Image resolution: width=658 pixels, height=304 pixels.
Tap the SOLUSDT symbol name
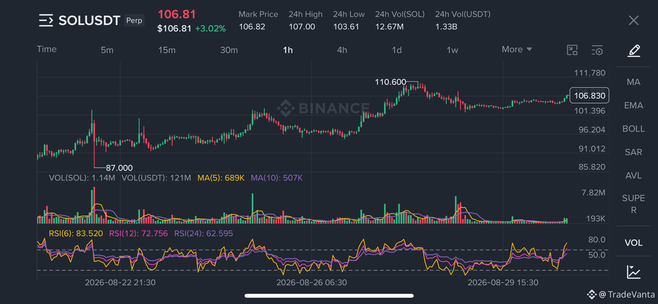click(89, 21)
